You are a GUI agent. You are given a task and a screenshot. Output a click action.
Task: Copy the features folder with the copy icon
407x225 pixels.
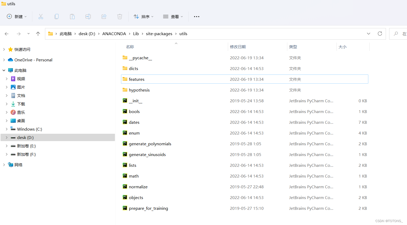(x=57, y=16)
